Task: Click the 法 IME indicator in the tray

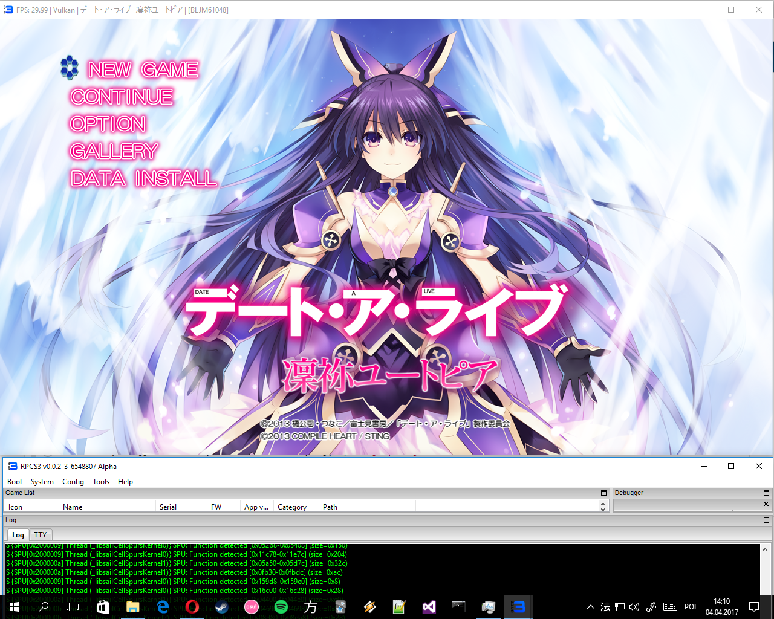Action: (605, 607)
